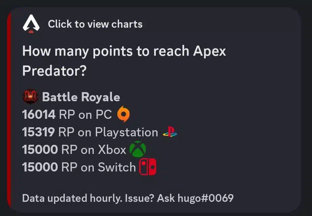Click the red embed accent bar
This screenshot has width=312, height=216.
9,110
